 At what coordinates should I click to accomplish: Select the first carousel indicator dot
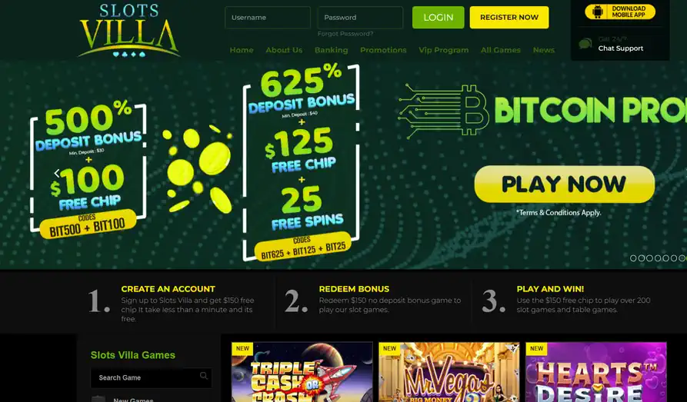633,258
